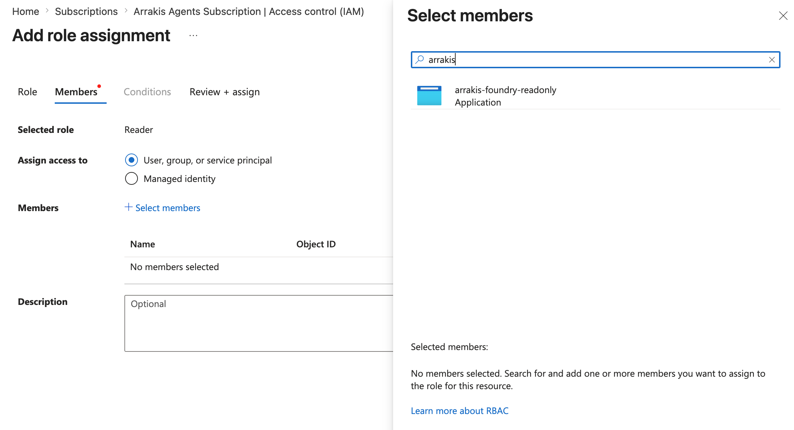Open Learn more about RBAC
The image size is (794, 430).
(x=460, y=411)
